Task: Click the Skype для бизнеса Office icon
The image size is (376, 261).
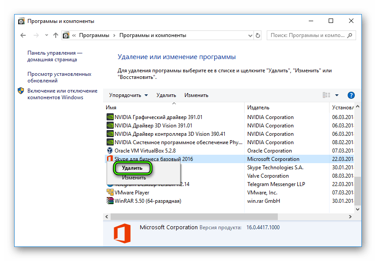Action: tap(110, 158)
